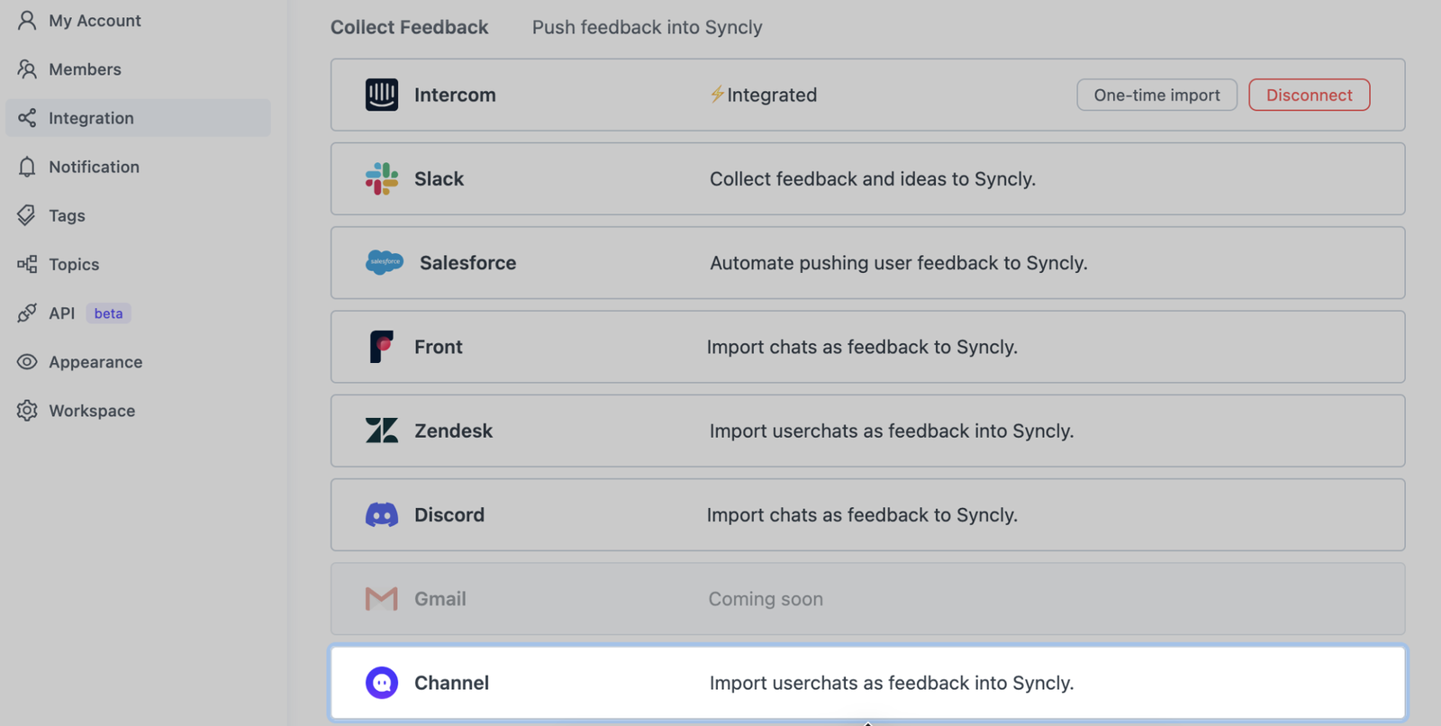
Task: Open the Tags section
Action: pyautogui.click(x=66, y=215)
